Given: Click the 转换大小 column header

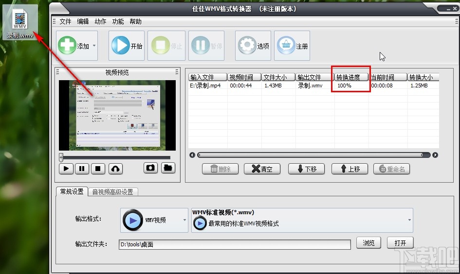Looking at the screenshot, I should pos(423,77).
